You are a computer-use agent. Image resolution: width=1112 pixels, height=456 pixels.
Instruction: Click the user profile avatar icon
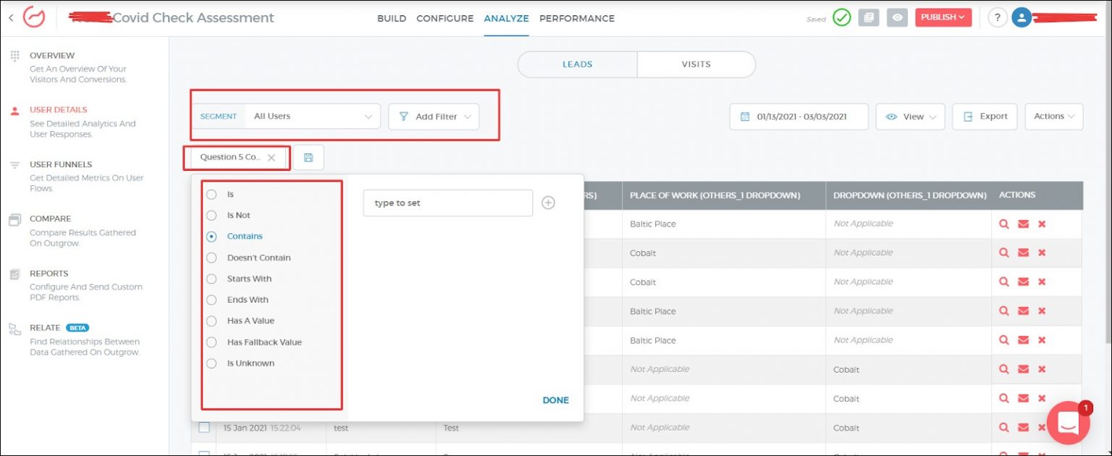click(x=1022, y=18)
